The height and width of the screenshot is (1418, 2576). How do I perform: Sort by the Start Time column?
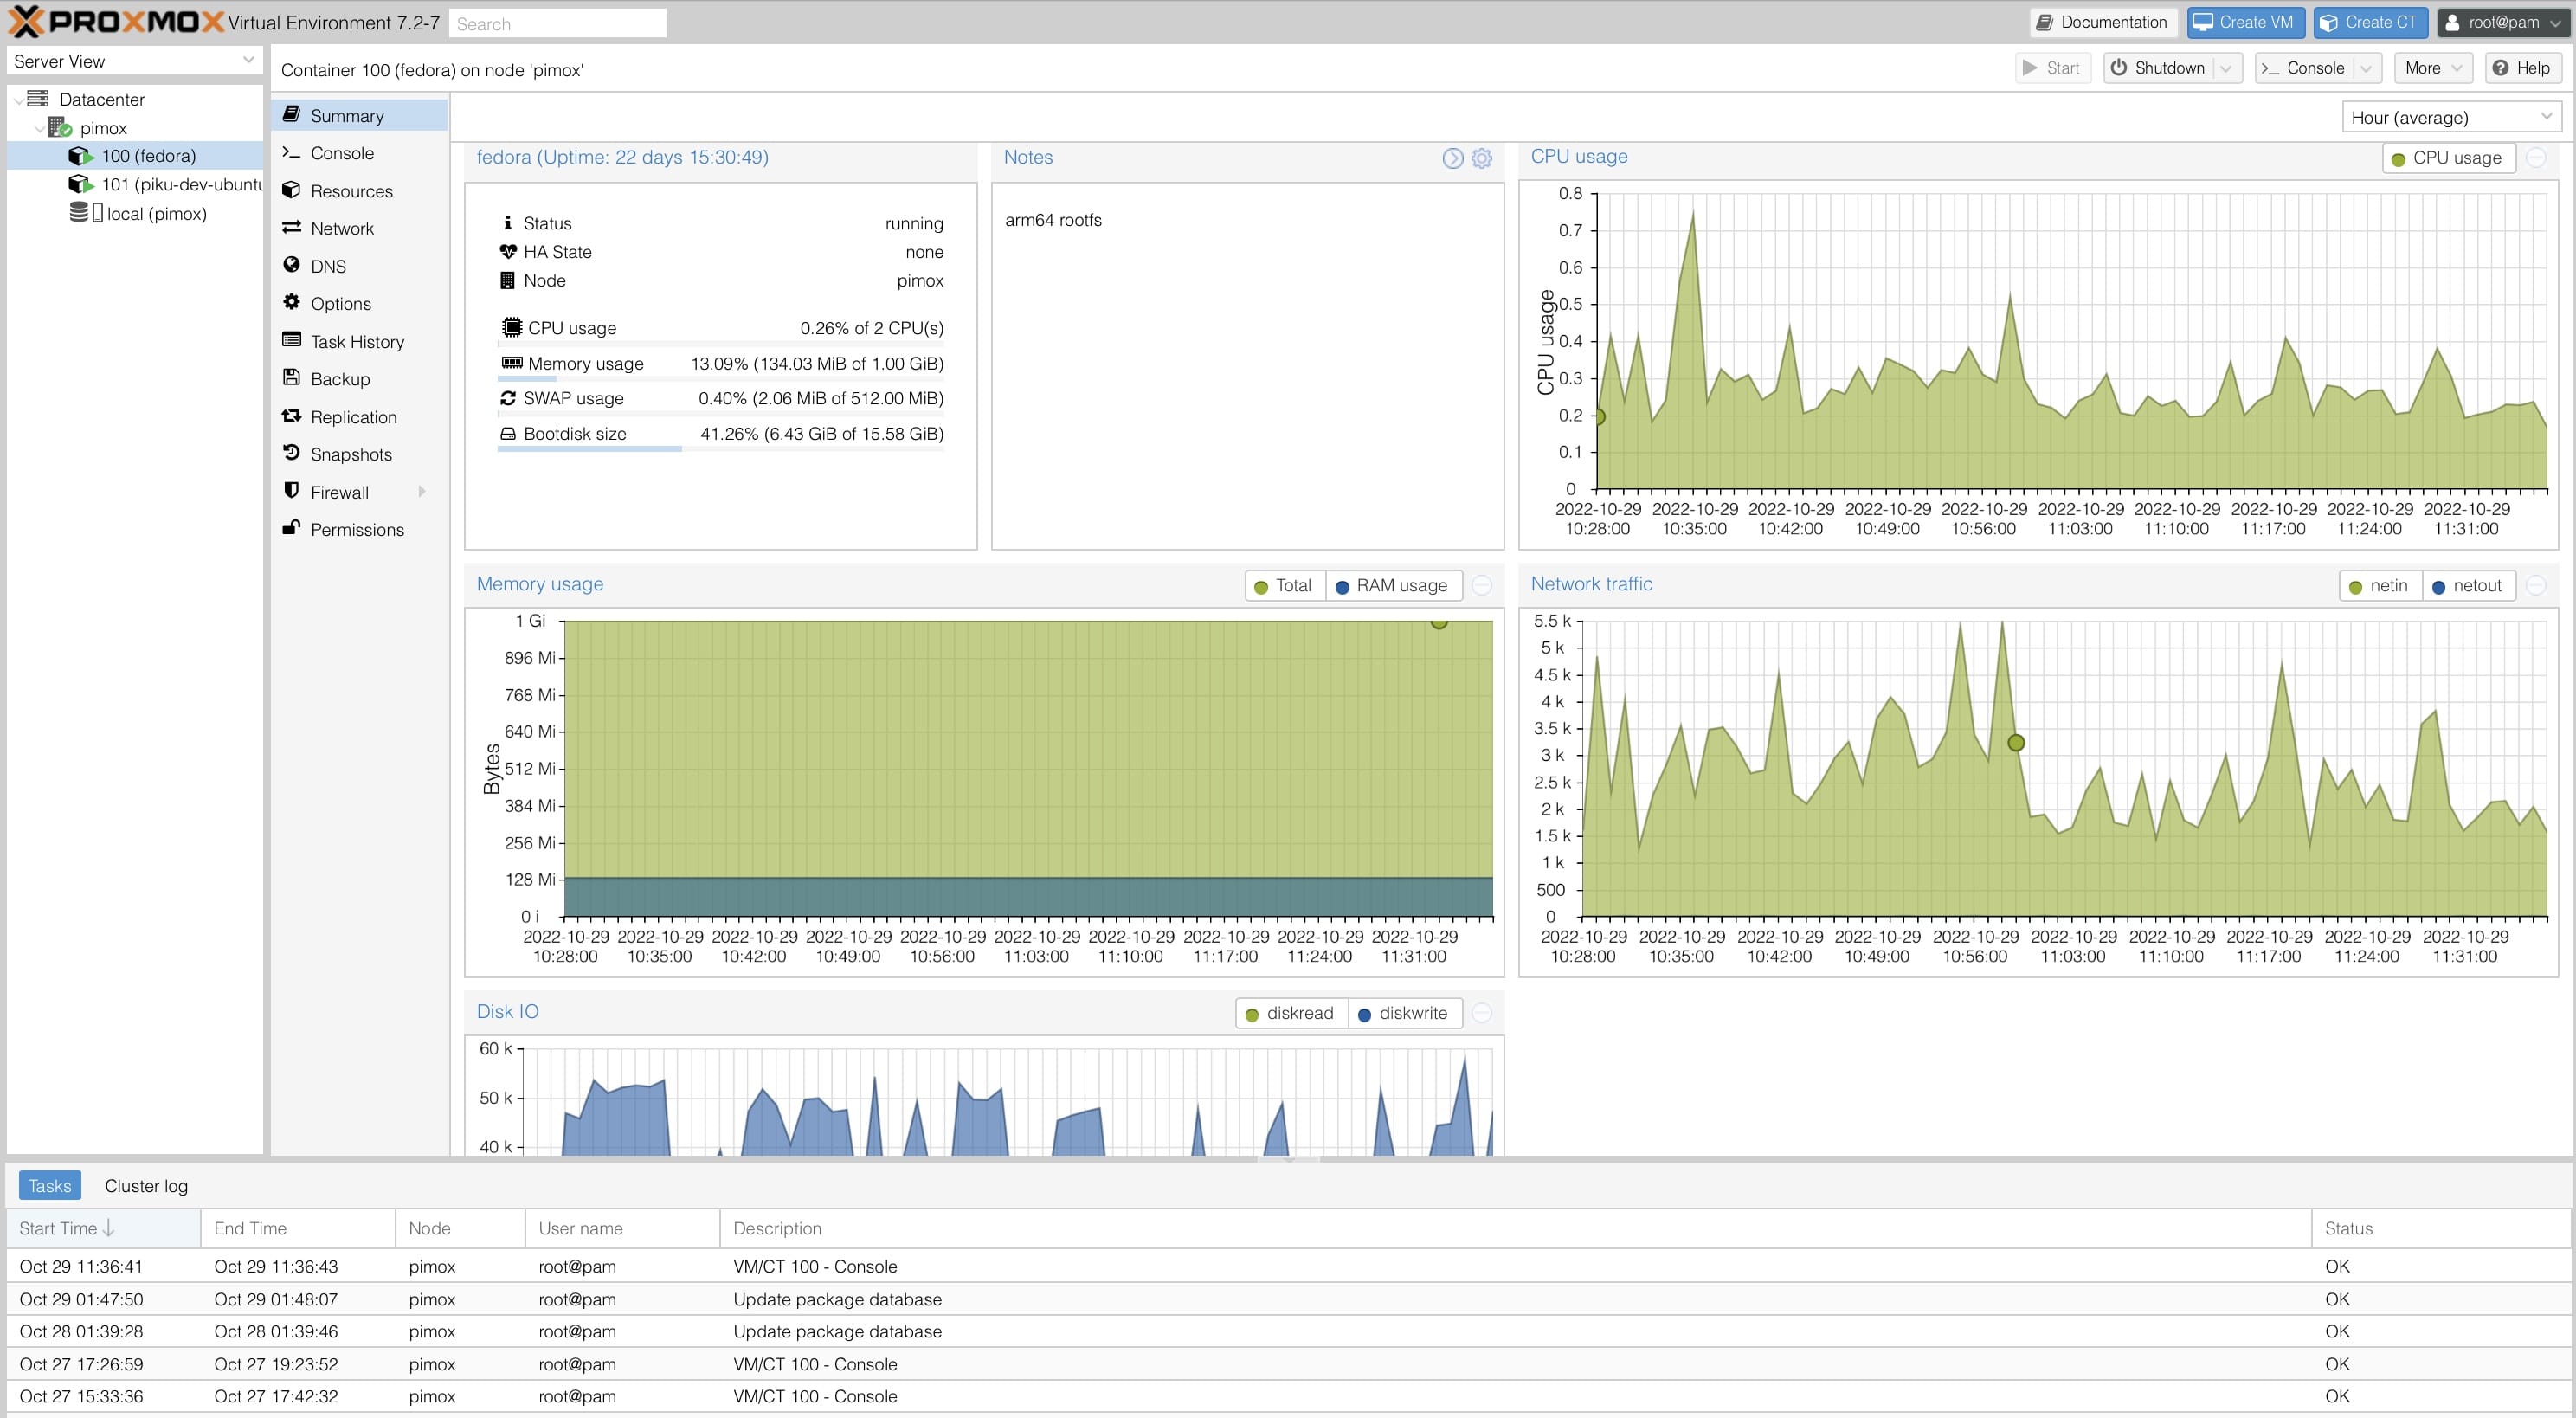coord(104,1228)
